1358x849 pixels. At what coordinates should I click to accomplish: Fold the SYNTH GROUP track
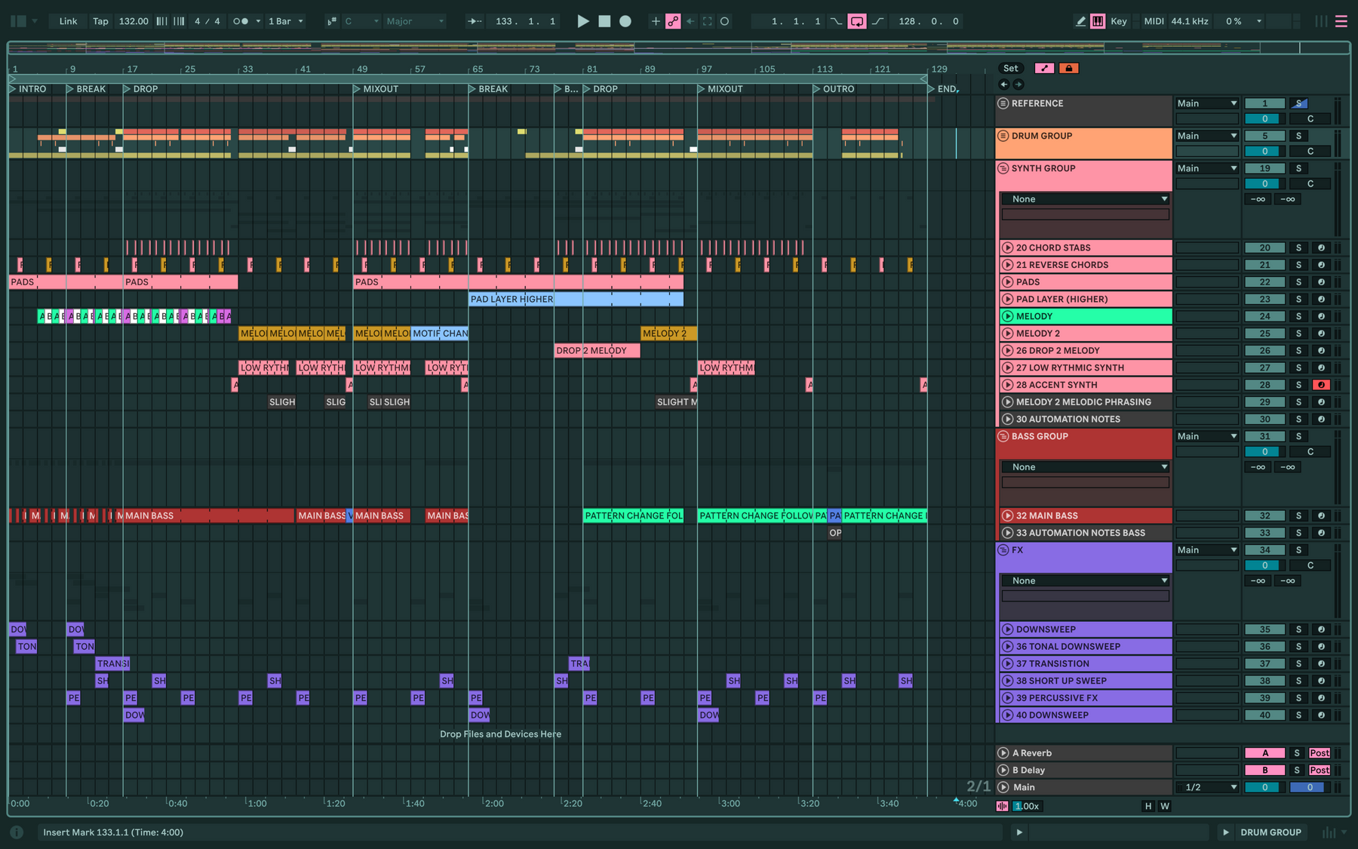click(1003, 168)
